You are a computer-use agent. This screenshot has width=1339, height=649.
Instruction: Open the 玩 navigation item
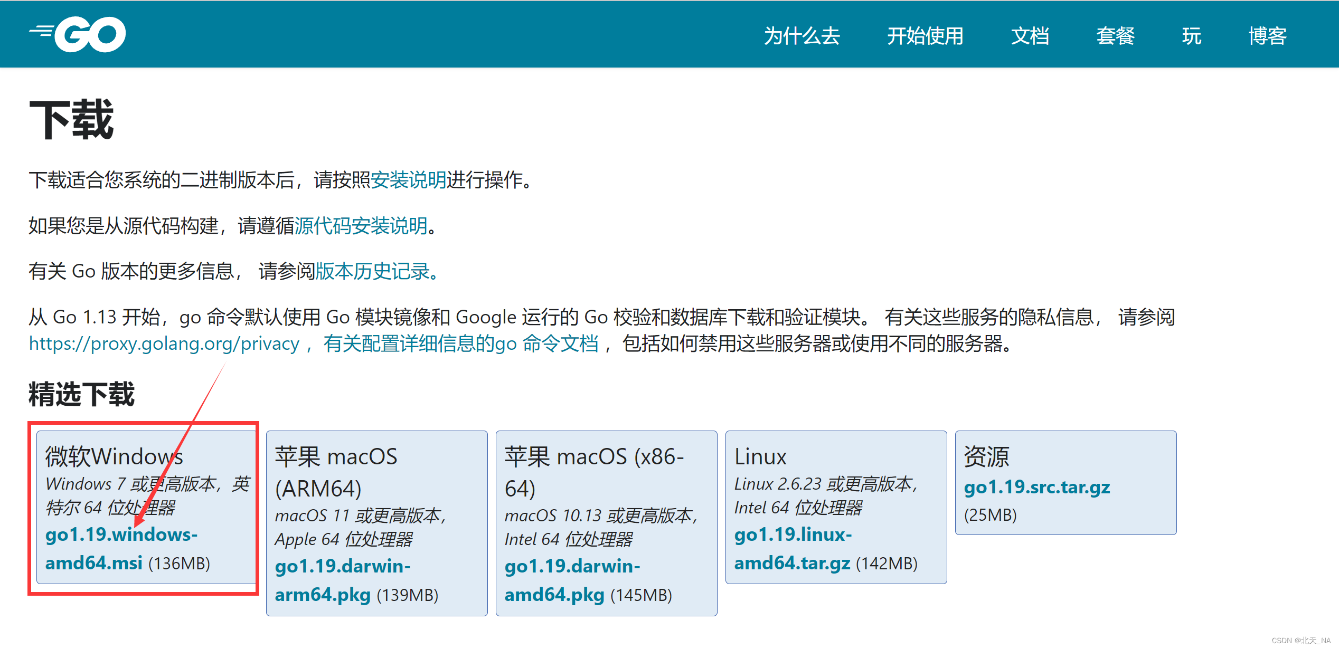click(x=1191, y=36)
